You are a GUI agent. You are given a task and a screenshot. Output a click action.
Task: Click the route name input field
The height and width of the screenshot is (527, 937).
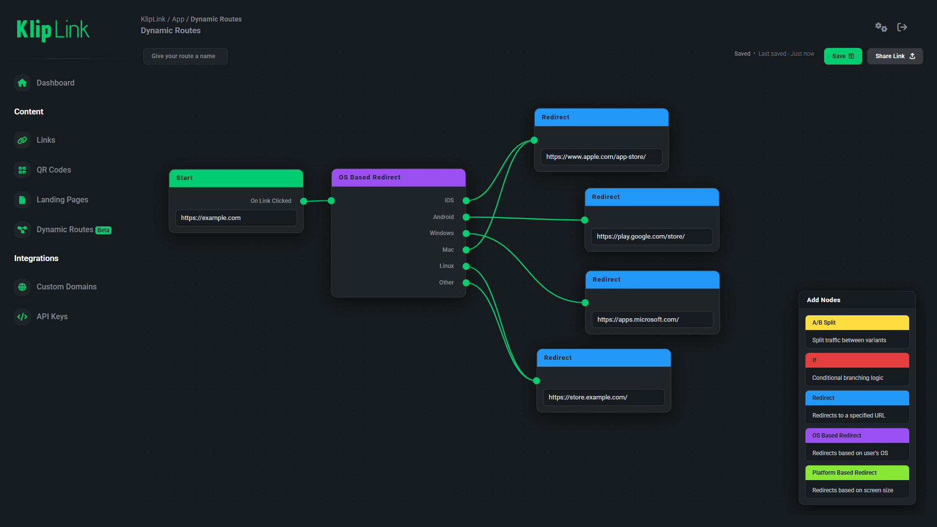(185, 56)
